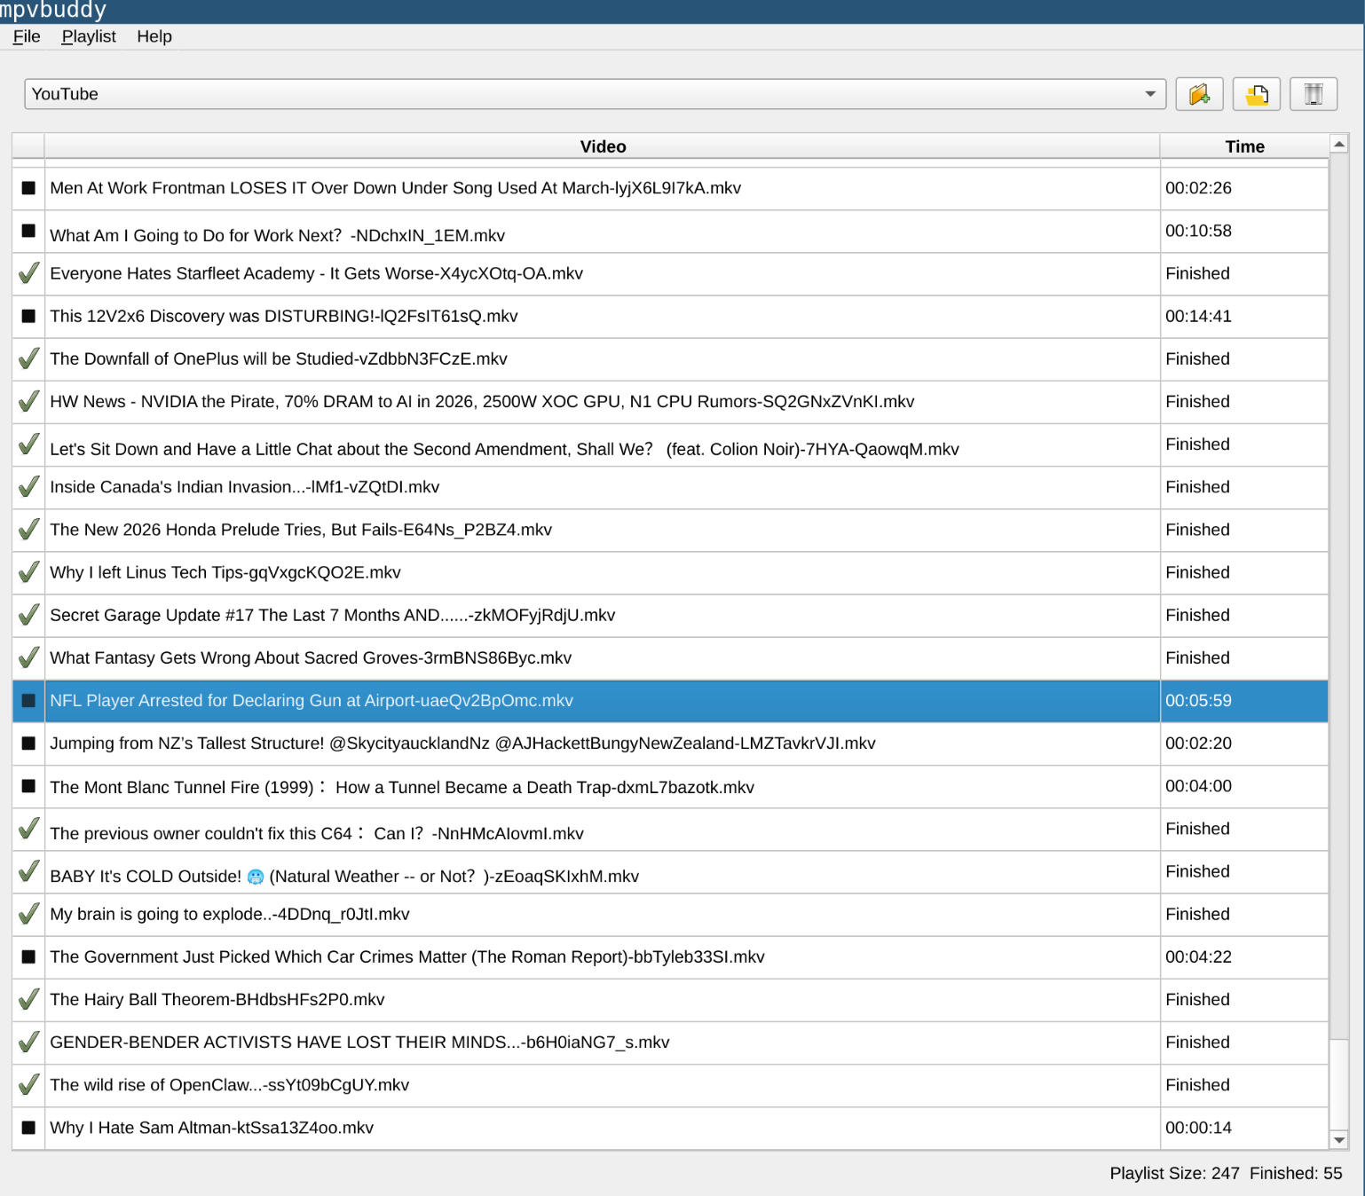Open the Playlist menu
This screenshot has width=1365, height=1196.
click(x=89, y=36)
